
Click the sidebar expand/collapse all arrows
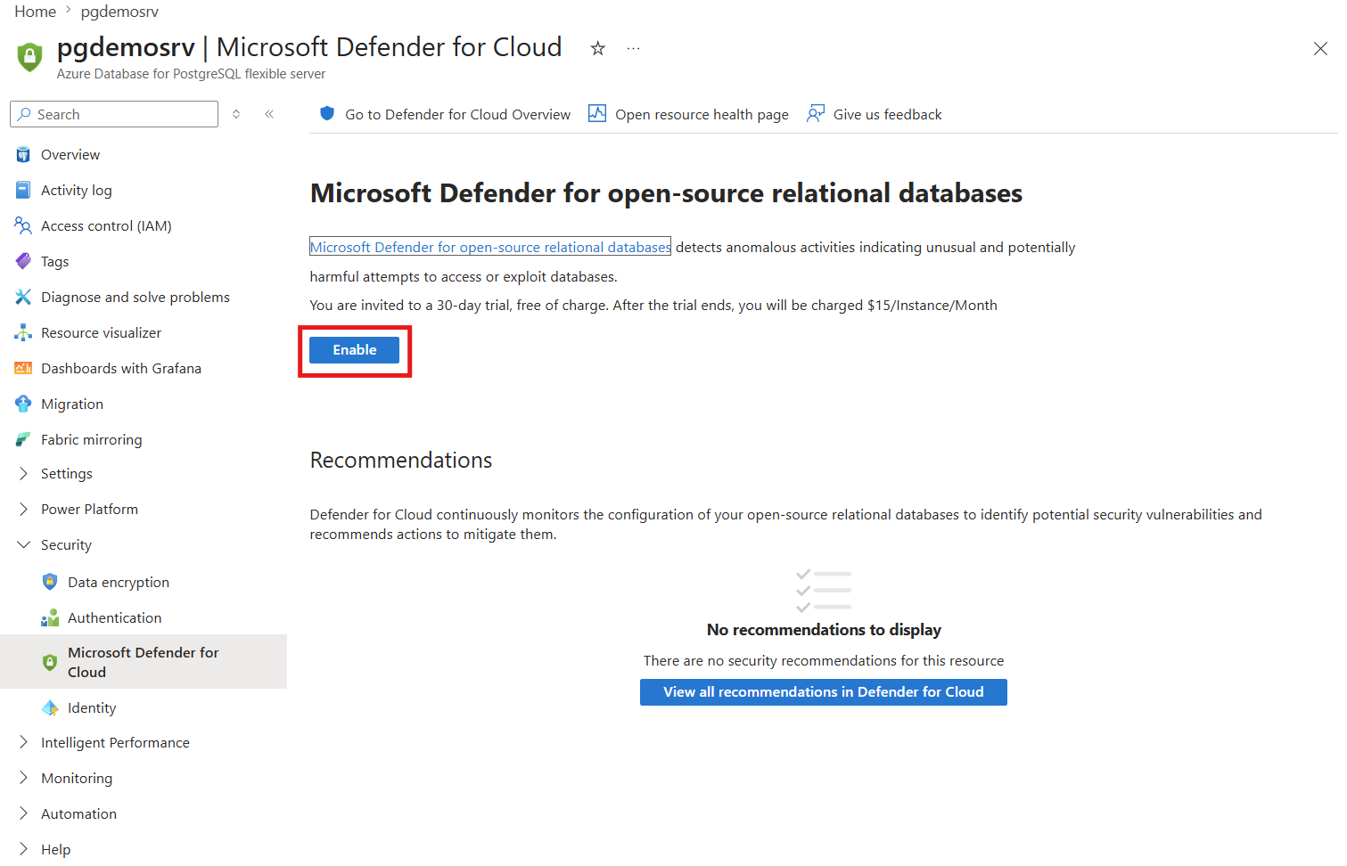pos(236,114)
